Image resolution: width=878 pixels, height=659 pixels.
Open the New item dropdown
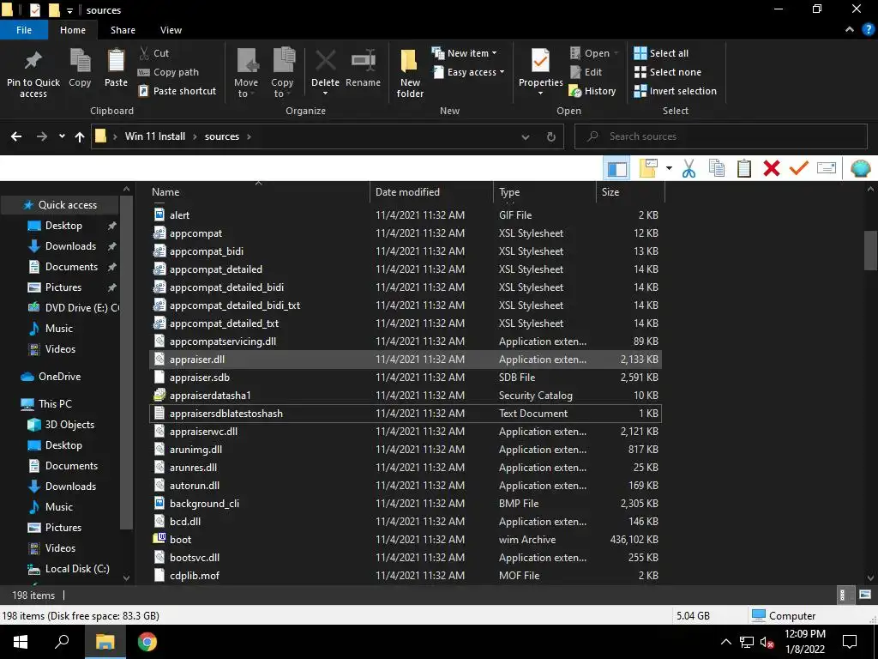(464, 53)
